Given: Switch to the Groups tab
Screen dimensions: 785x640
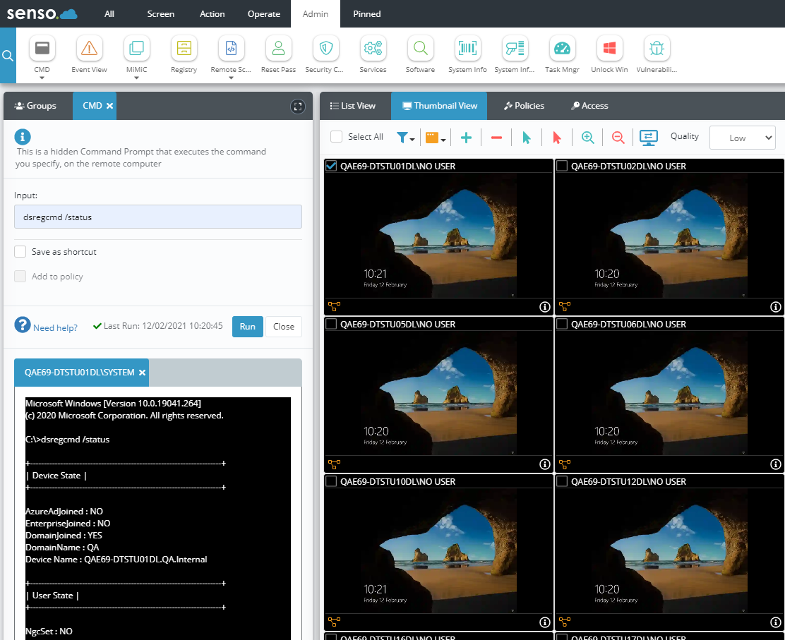Looking at the screenshot, I should (35, 106).
